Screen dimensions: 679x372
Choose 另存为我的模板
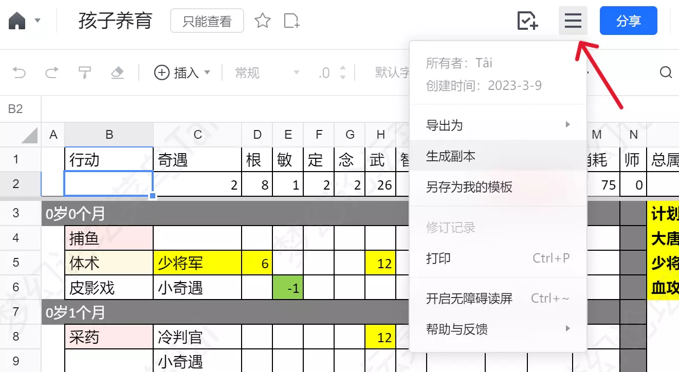(498, 187)
